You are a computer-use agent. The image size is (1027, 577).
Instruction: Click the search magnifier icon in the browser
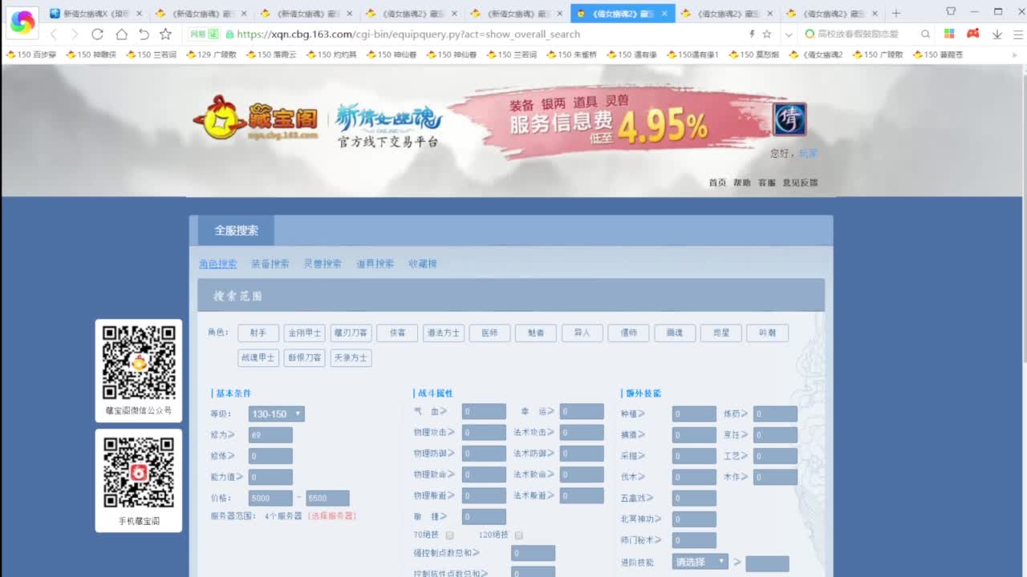tap(925, 34)
